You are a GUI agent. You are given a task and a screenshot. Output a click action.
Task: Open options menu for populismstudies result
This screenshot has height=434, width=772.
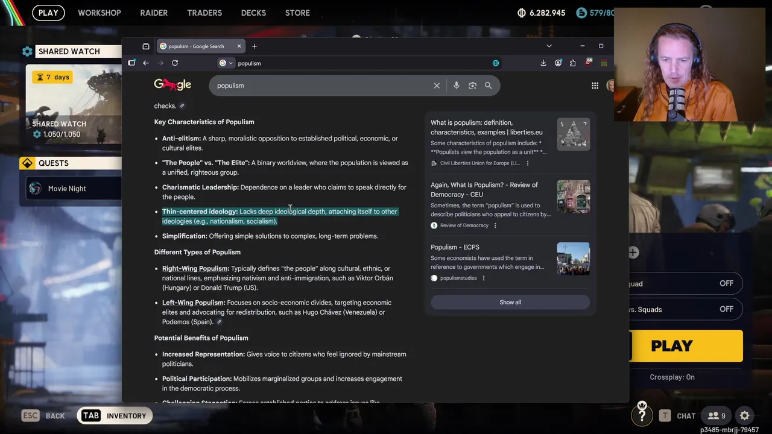[484, 278]
